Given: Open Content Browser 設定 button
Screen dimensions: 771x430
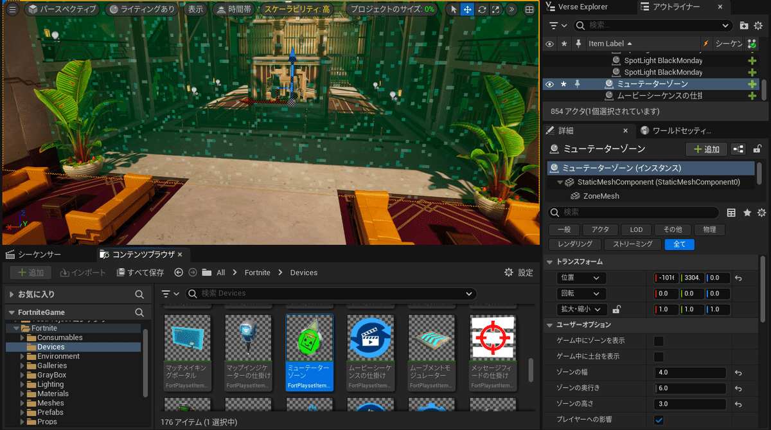Looking at the screenshot, I should pyautogui.click(x=519, y=273).
